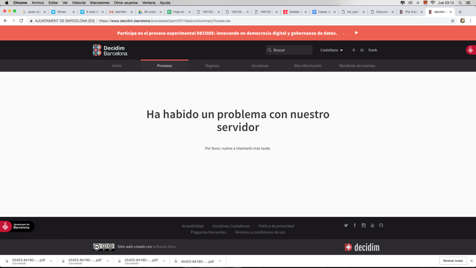
Task: Click the YouTube footer icon
Action: 372,225
